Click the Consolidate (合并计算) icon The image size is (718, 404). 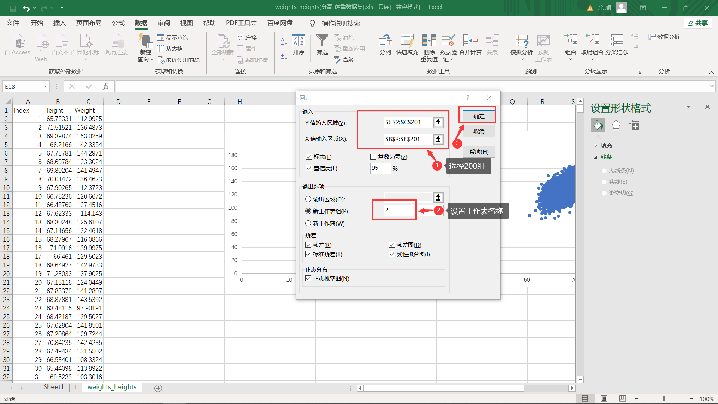tap(470, 40)
